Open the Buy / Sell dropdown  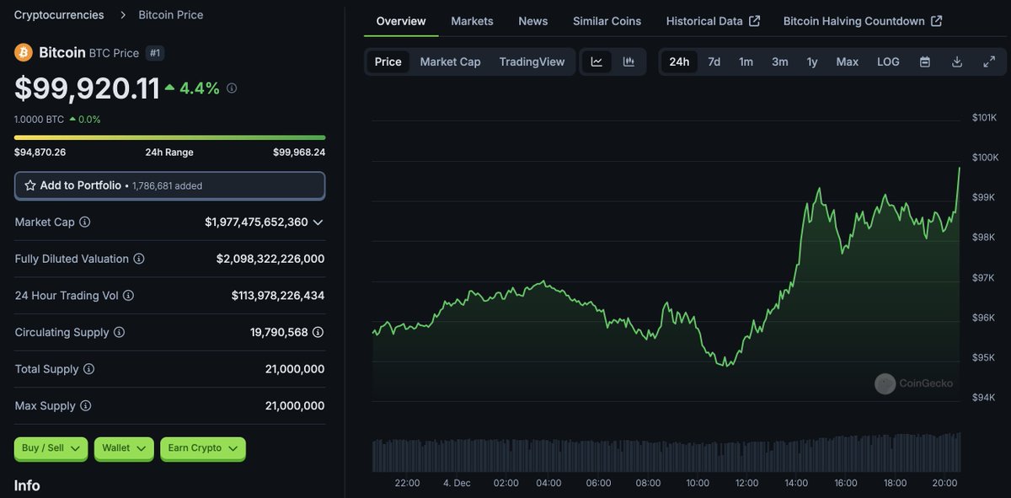pos(51,448)
